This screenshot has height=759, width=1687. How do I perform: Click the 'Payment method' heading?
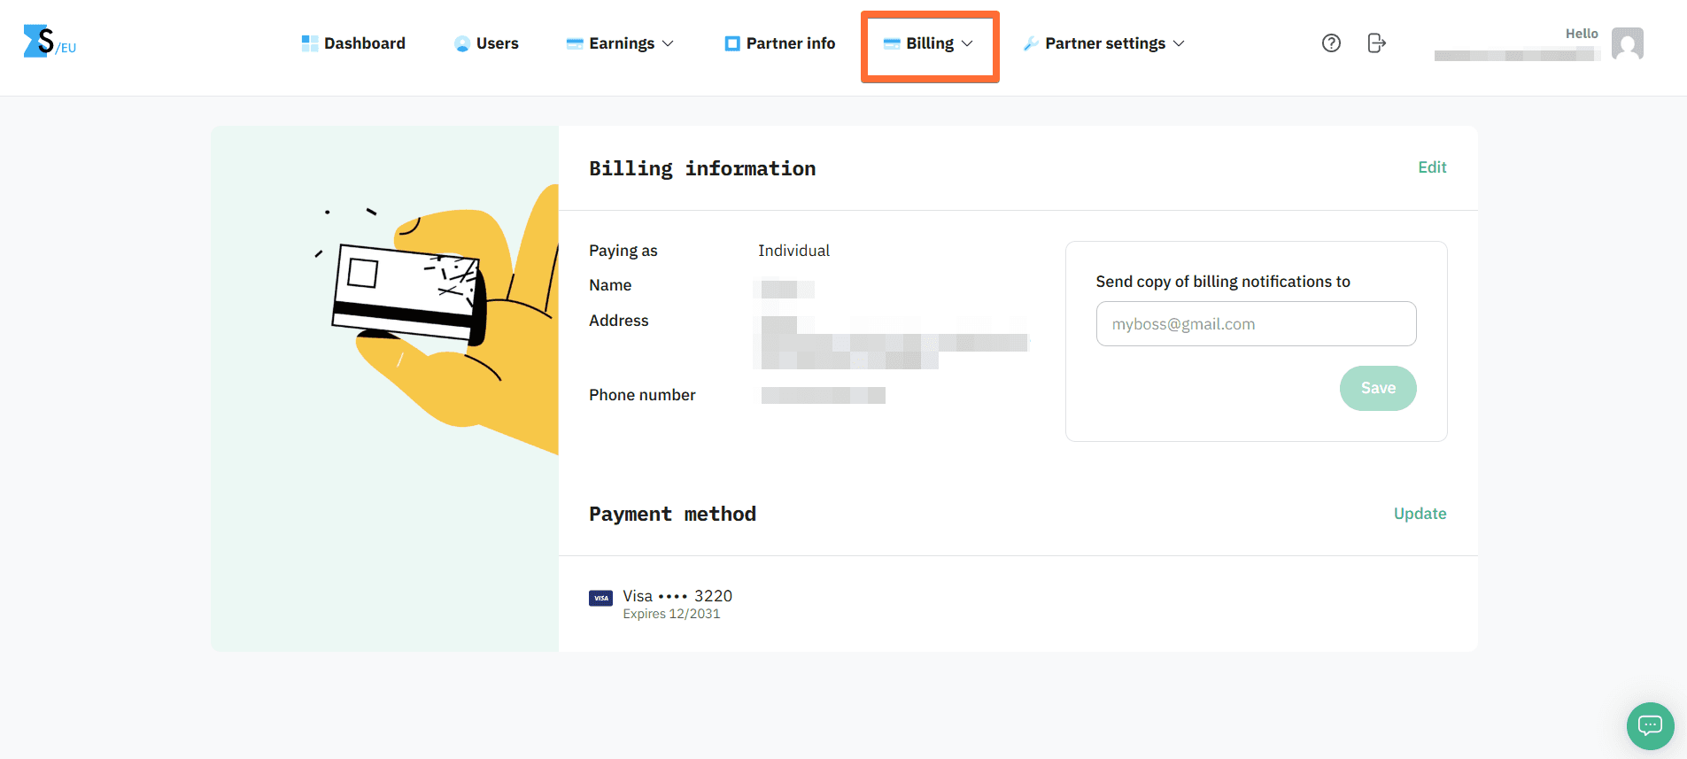point(672,514)
